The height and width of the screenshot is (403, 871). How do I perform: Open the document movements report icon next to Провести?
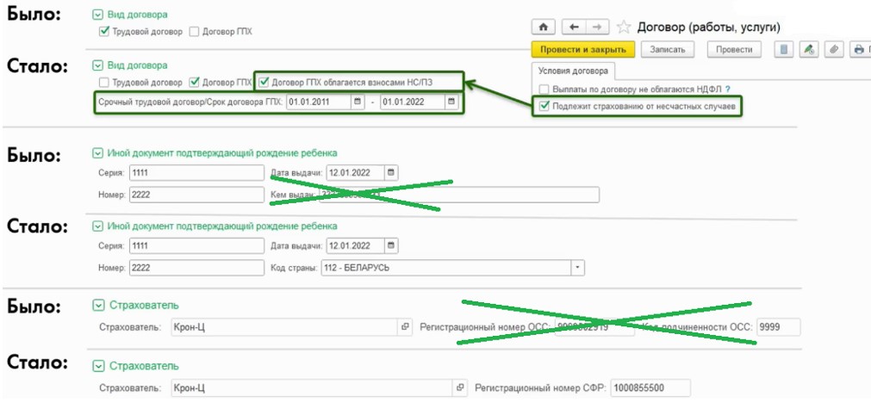point(784,49)
